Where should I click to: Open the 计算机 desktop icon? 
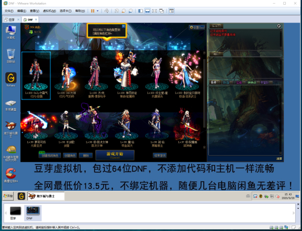pos(11,31)
